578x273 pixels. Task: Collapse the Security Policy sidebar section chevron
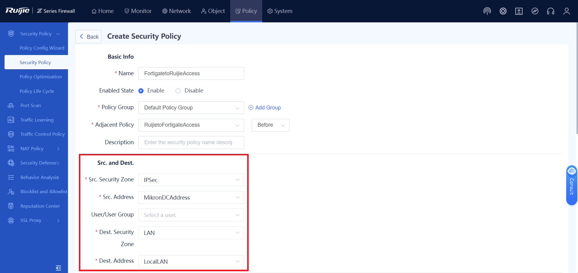58,34
